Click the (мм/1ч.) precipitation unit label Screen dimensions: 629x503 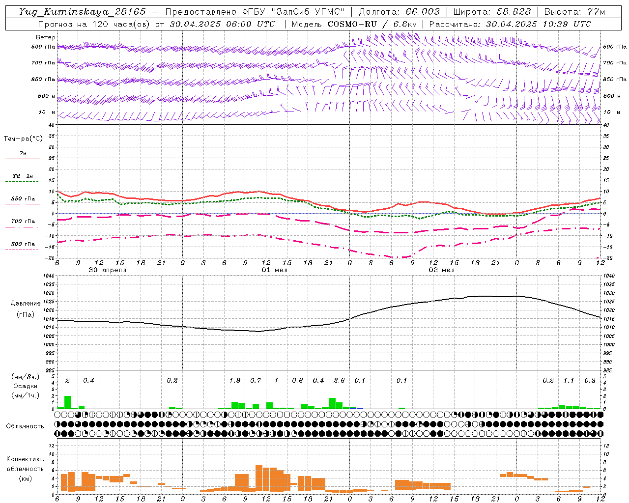click(x=26, y=395)
